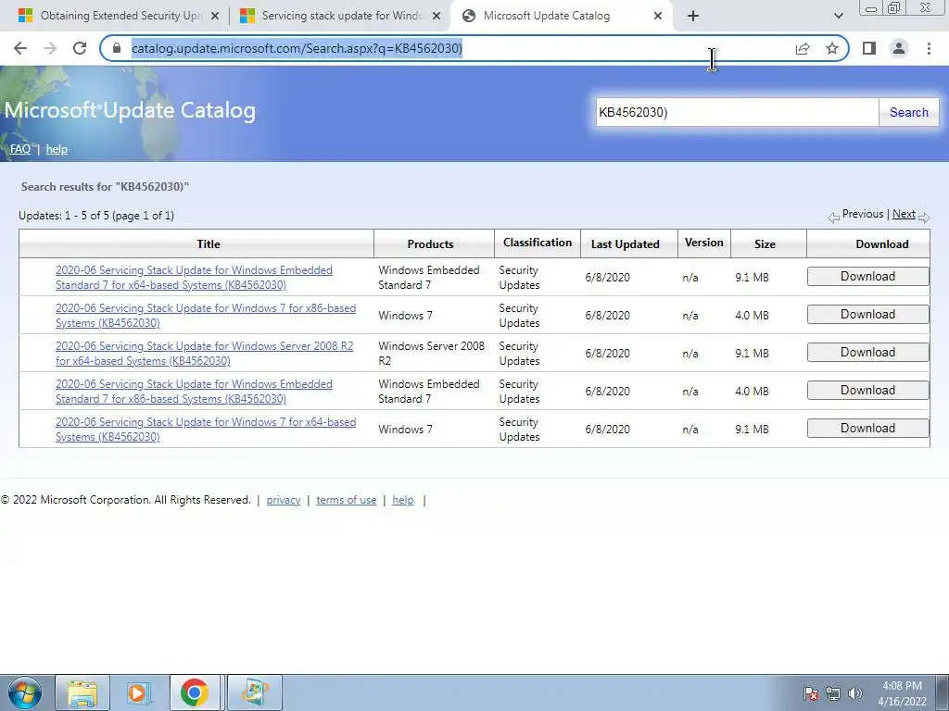Close the Obtaining Extended Security Updates tab
Image resolution: width=949 pixels, height=711 pixels.
[x=215, y=16]
